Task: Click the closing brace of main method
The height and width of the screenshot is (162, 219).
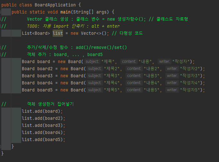Action: (13, 147)
